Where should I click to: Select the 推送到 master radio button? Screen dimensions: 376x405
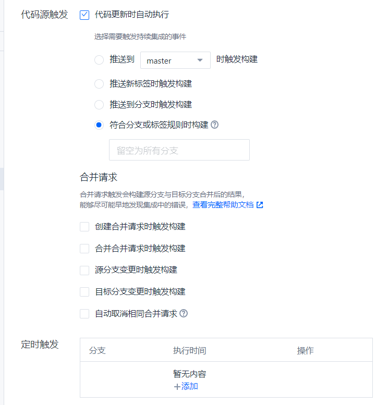pos(99,60)
